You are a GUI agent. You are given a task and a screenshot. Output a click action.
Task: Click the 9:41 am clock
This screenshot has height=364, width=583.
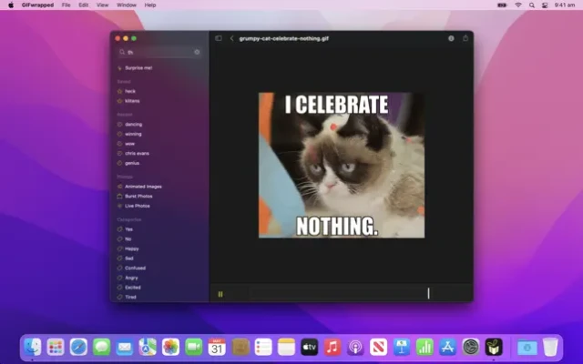pos(565,5)
